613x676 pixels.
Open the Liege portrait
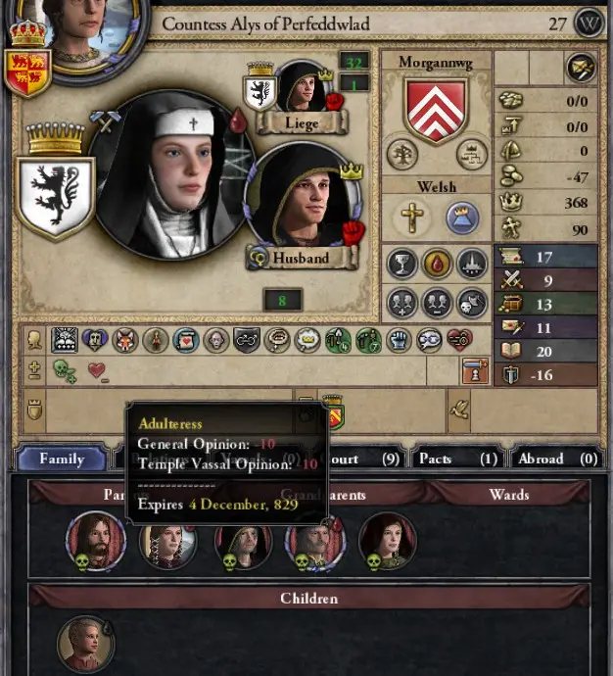tap(303, 90)
